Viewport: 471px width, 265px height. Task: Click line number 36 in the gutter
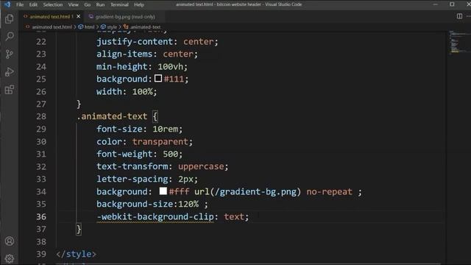(x=41, y=216)
